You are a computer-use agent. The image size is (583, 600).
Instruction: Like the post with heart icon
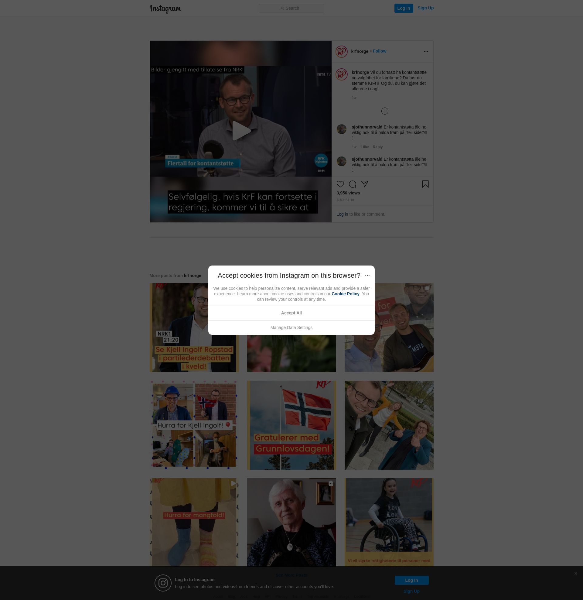340,184
